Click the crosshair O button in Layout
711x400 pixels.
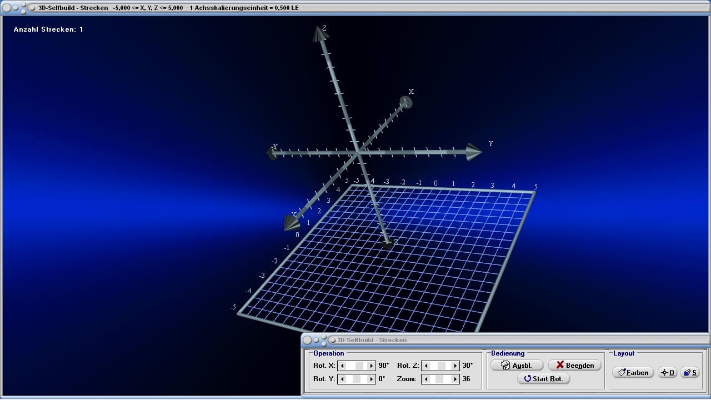pyautogui.click(x=667, y=372)
